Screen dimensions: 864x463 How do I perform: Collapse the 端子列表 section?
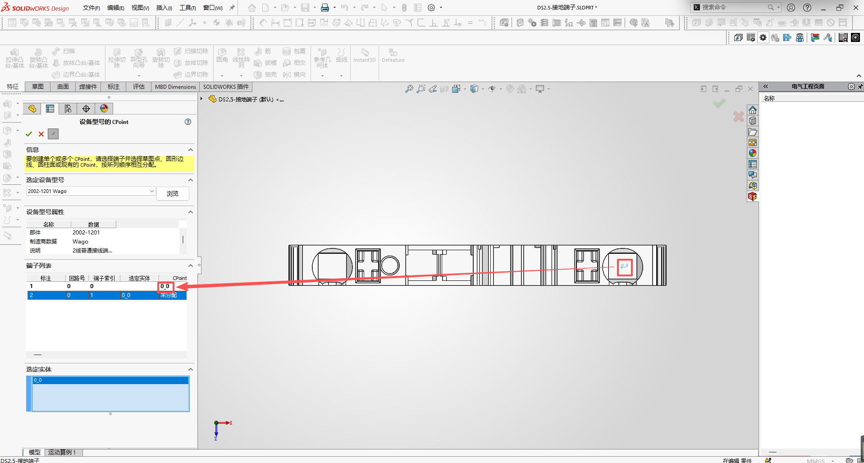pyautogui.click(x=191, y=266)
